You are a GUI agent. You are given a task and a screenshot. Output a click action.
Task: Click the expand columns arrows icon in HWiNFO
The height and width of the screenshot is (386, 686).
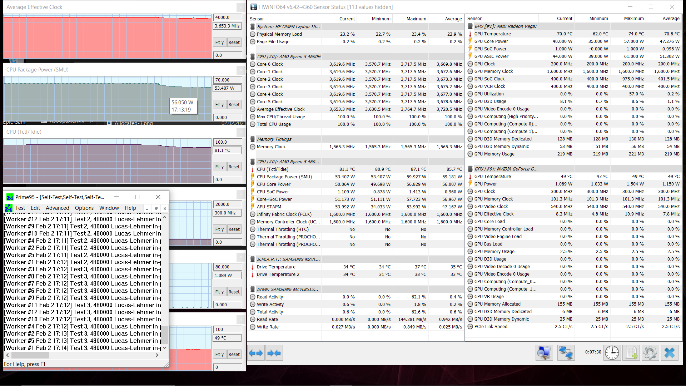(256, 353)
